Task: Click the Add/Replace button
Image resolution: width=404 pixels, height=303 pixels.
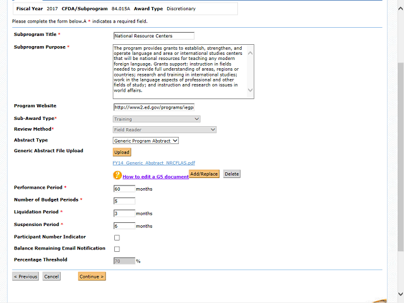Action: (x=204, y=174)
